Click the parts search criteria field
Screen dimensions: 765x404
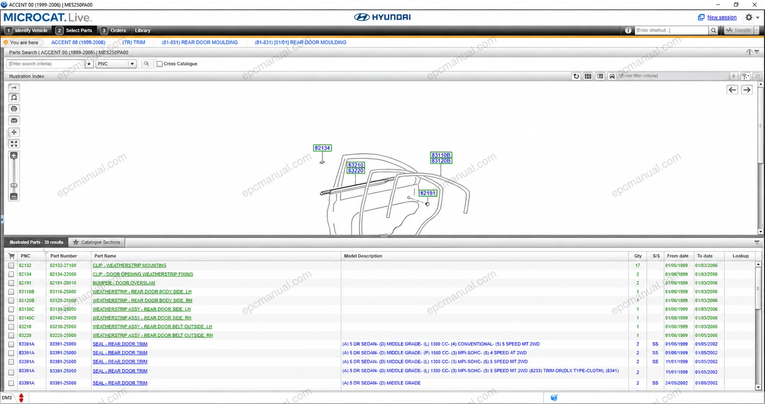[46, 64]
